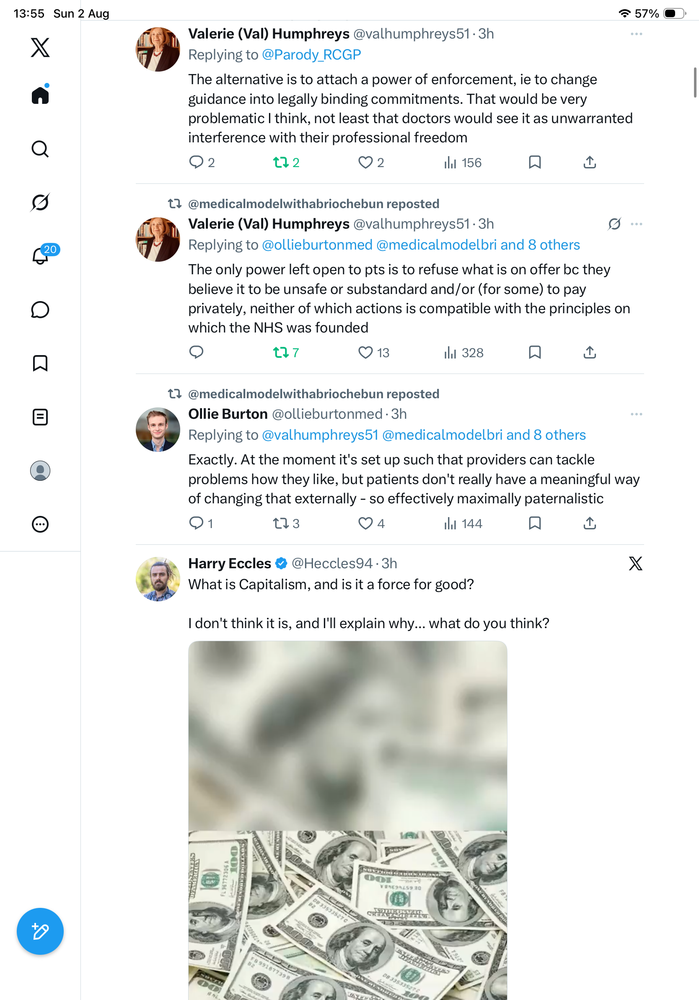Open the X logo at sidebar top
Viewport: 699px width, 1000px height.
click(40, 47)
